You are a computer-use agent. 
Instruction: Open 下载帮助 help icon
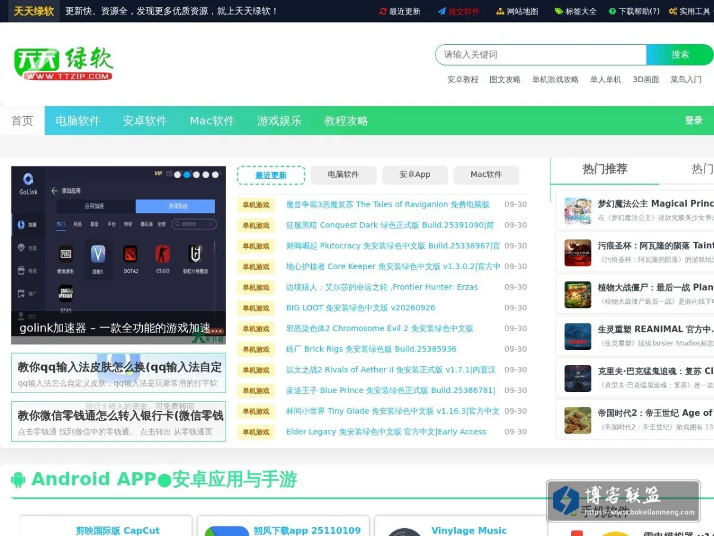[613, 11]
